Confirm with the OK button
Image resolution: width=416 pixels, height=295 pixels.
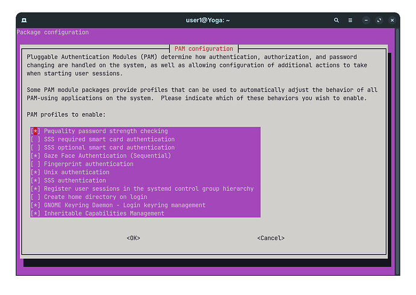(x=133, y=238)
